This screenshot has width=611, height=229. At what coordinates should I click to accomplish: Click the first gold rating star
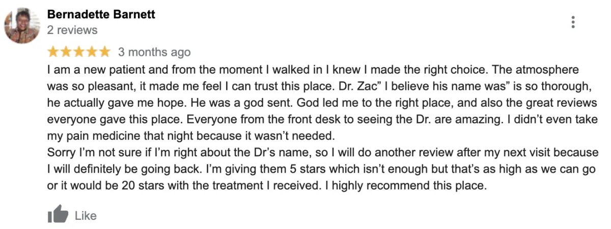pos(53,52)
